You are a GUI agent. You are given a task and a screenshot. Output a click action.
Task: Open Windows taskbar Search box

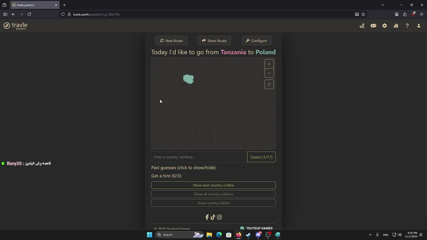click(x=180, y=235)
